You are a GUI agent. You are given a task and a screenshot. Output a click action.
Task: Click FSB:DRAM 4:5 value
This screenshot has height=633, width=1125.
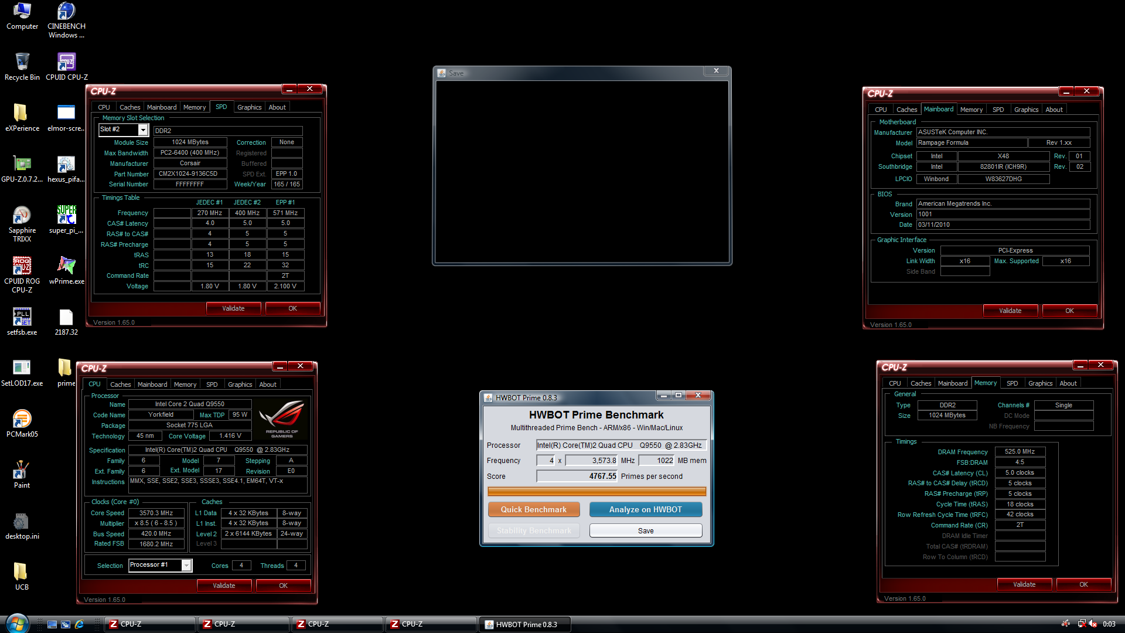(1020, 462)
